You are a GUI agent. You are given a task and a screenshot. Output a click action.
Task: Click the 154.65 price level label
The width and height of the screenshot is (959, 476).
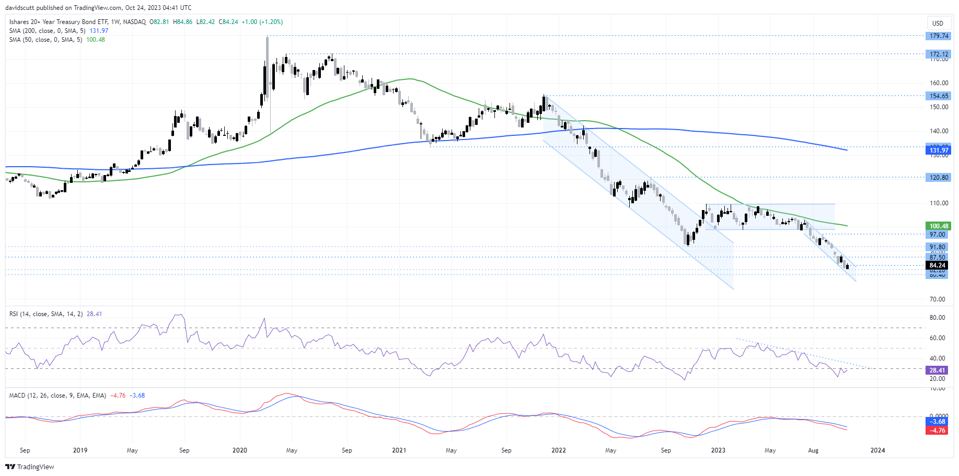click(x=939, y=96)
